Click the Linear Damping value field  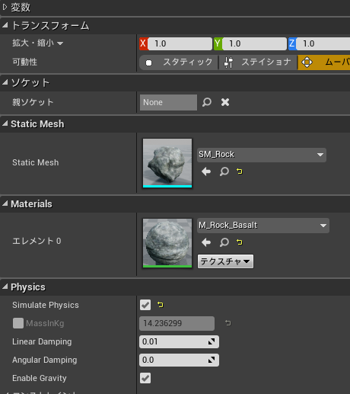coord(179,341)
